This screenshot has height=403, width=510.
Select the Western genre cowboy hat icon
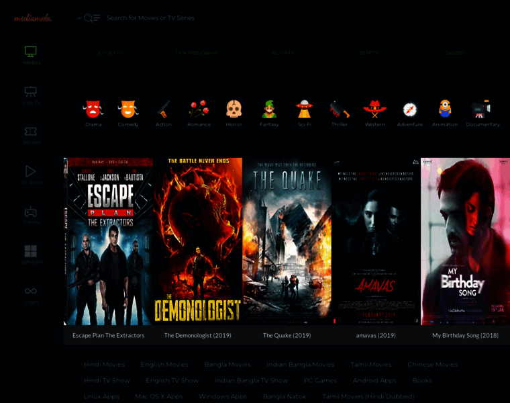[x=374, y=109]
